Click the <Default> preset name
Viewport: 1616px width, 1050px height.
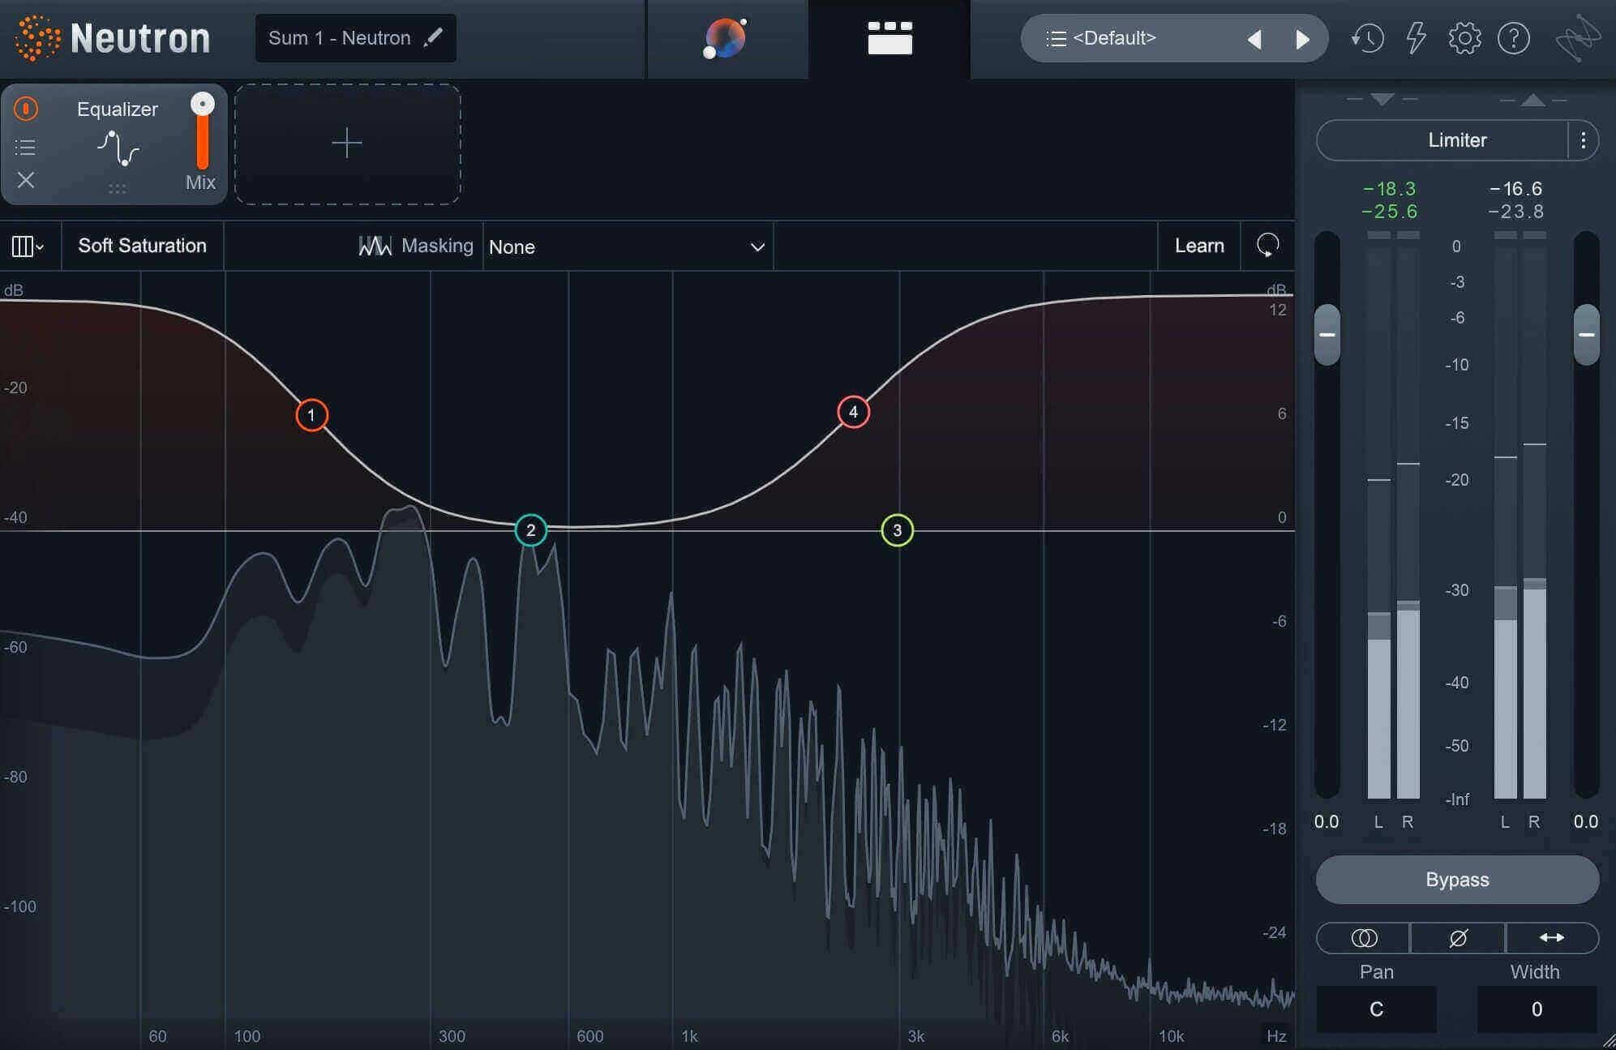pyautogui.click(x=1114, y=38)
